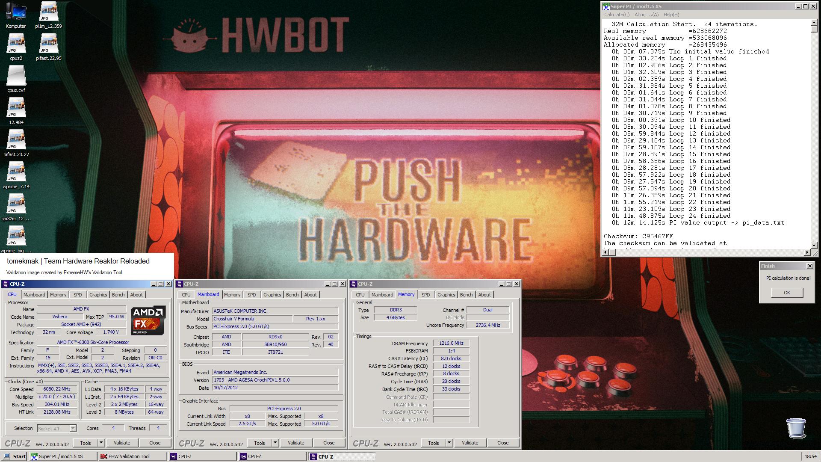Open Bench tab in CPU window
Image resolution: width=821 pixels, height=462 pixels.
point(118,295)
